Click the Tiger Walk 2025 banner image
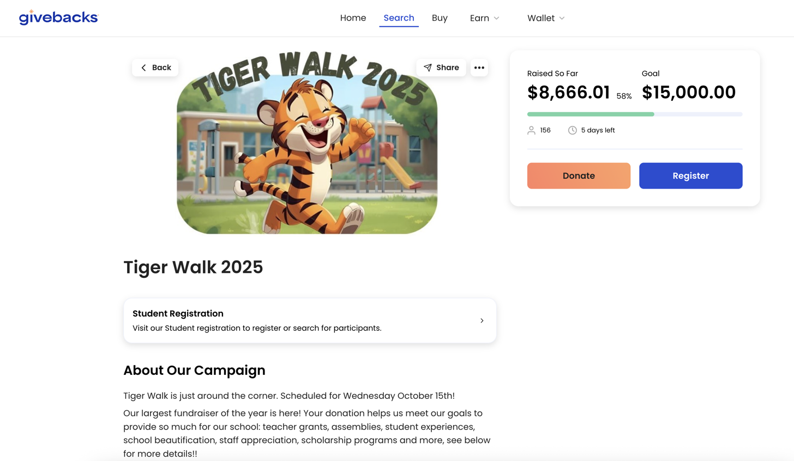794x461 pixels. tap(307, 153)
